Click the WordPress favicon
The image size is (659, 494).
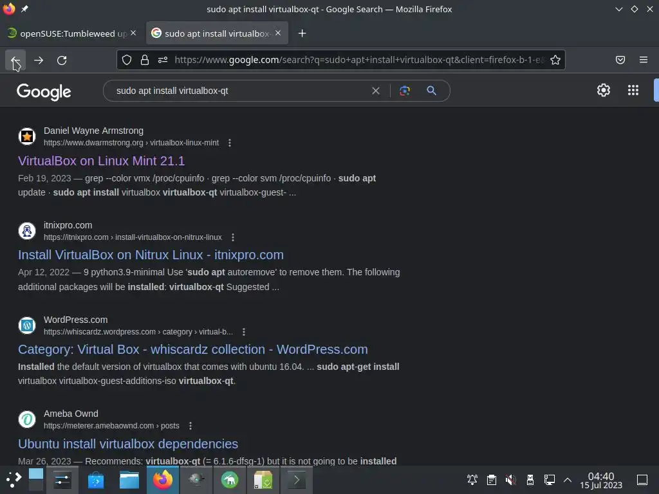pos(27,325)
